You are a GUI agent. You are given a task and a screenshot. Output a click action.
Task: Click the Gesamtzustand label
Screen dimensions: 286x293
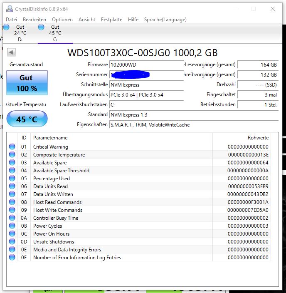coord(26,65)
